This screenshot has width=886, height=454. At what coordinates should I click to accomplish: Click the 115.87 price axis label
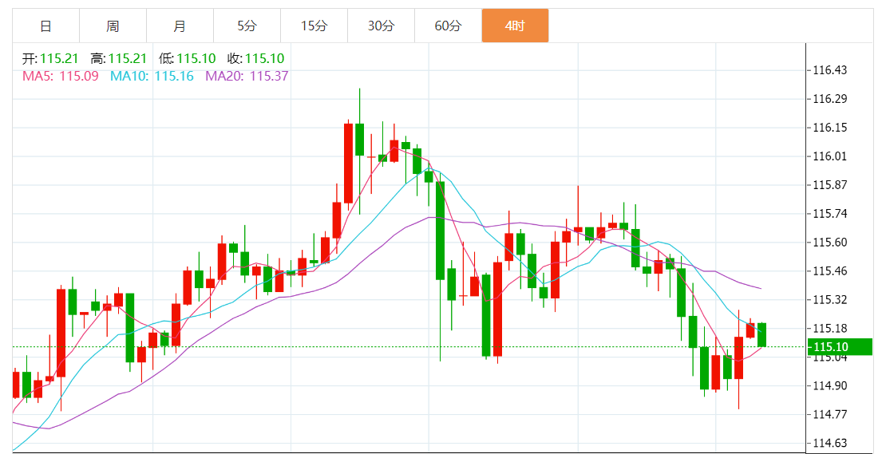[x=830, y=185]
